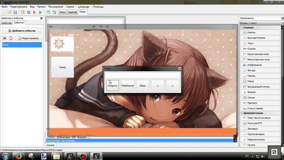Open the Сервис menu
This screenshot has width=284, height=160.
pyautogui.click(x=70, y=7)
